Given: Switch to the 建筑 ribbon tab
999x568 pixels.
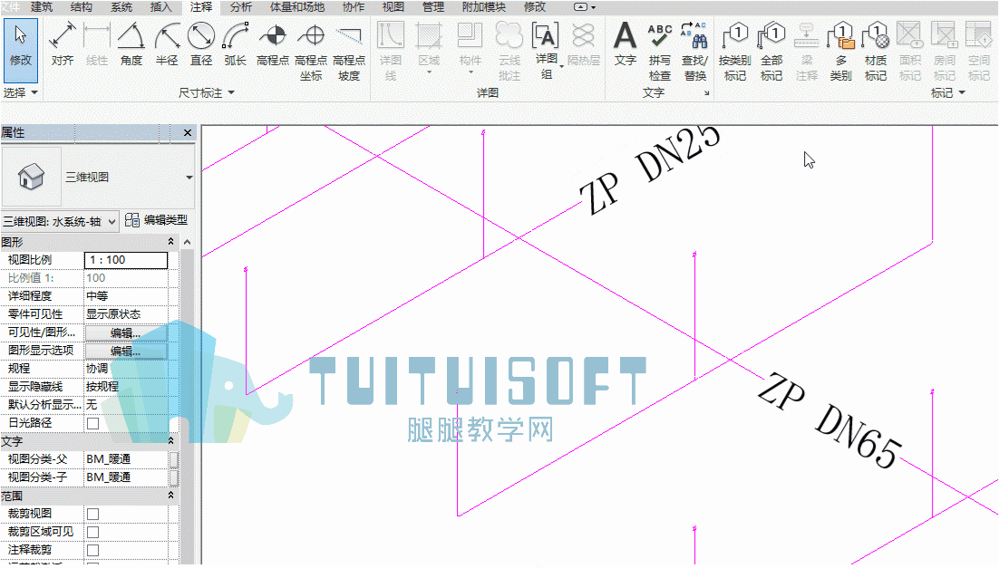Looking at the screenshot, I should tap(42, 7).
